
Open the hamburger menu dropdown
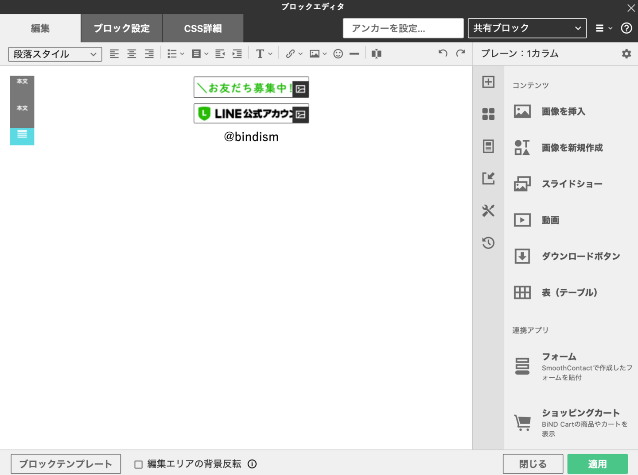[603, 28]
